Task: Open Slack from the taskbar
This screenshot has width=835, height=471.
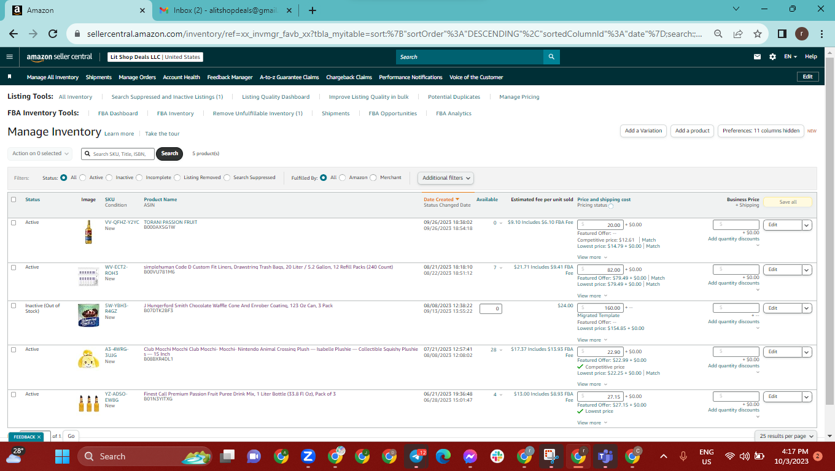Action: pos(497,456)
